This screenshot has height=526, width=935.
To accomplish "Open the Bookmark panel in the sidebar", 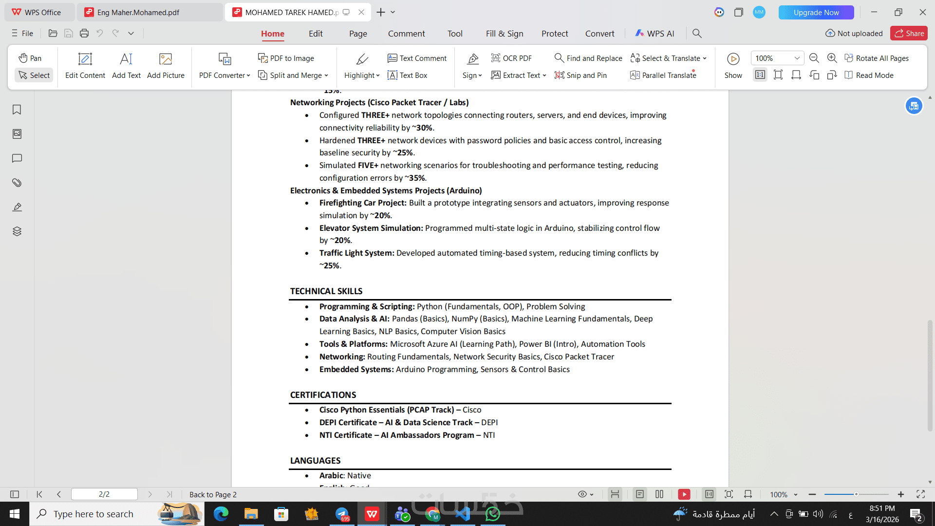I will click(17, 110).
